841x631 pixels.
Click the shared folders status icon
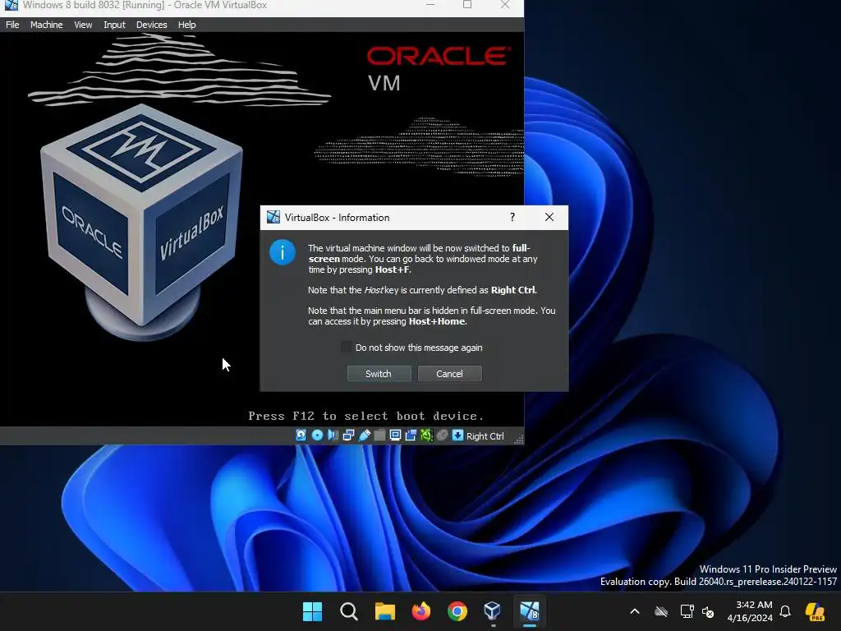coord(379,435)
